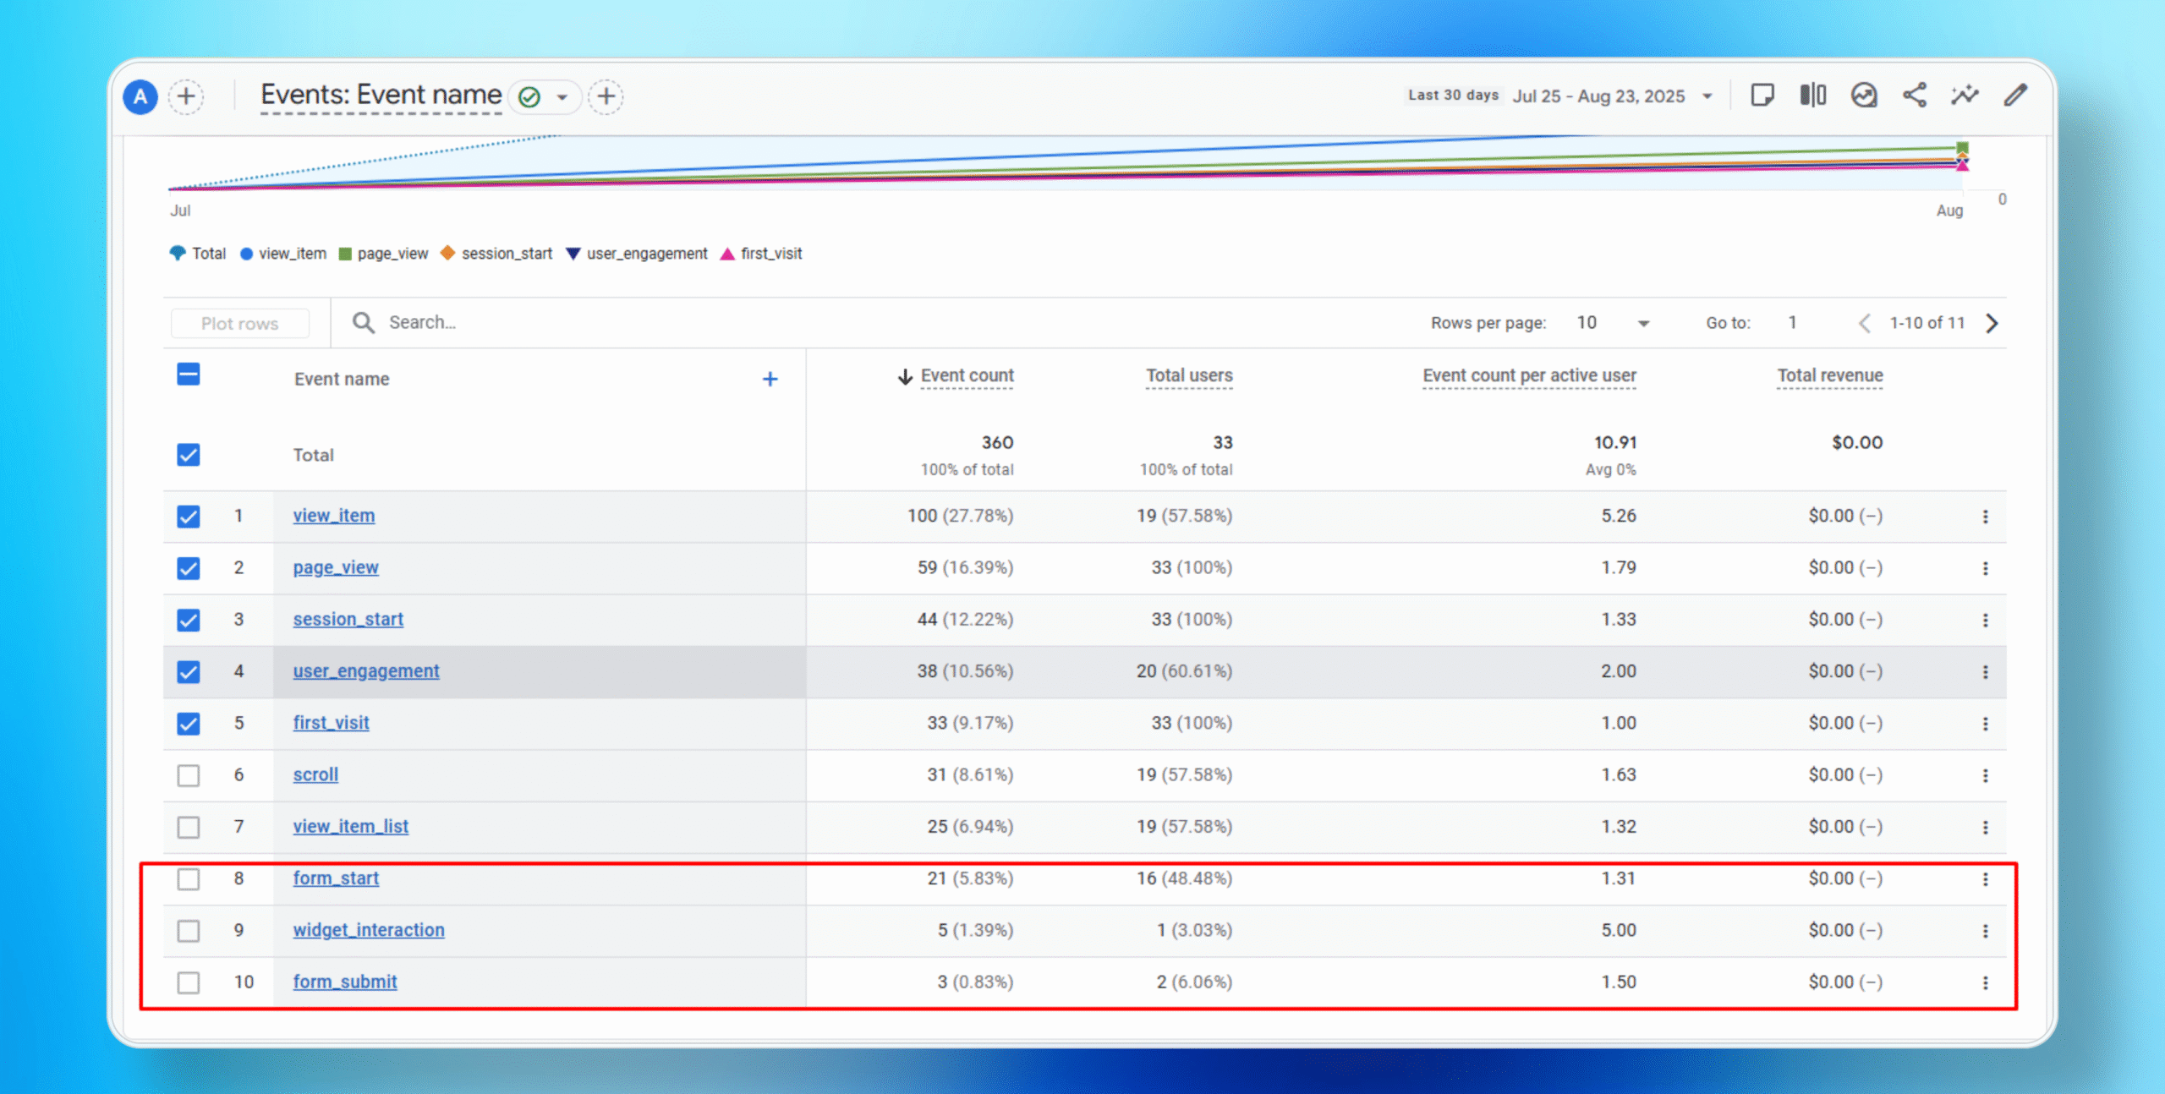This screenshot has width=2165, height=1094.
Task: Click the search magnifier icon
Action: click(x=364, y=323)
